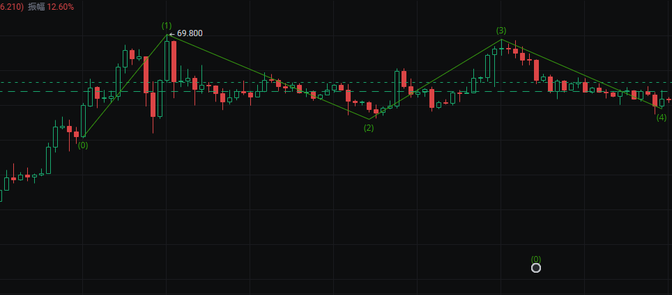The height and width of the screenshot is (295, 672).
Task: Click the wave label (3) at the second peak
Action: (x=501, y=31)
